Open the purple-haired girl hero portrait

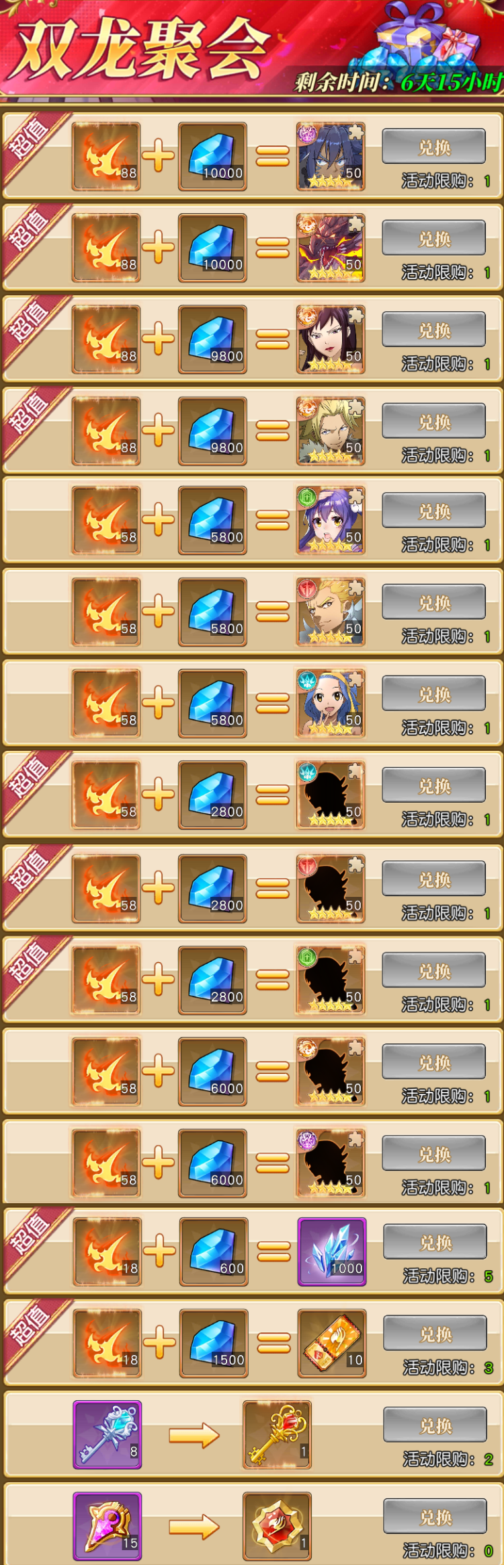[x=331, y=520]
